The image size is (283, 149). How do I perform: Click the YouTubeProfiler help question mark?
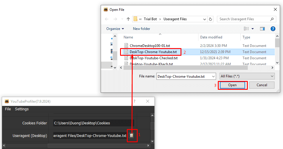(x=134, y=101)
